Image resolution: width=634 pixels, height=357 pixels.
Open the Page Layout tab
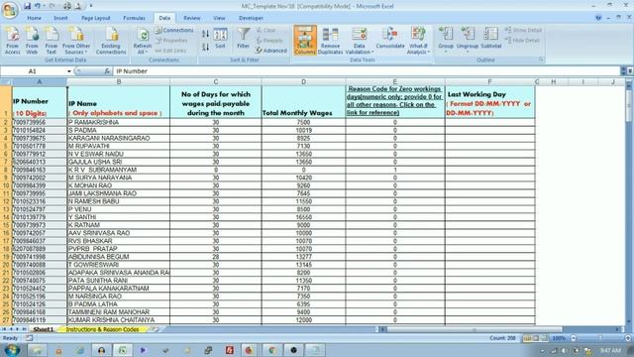pyautogui.click(x=95, y=18)
